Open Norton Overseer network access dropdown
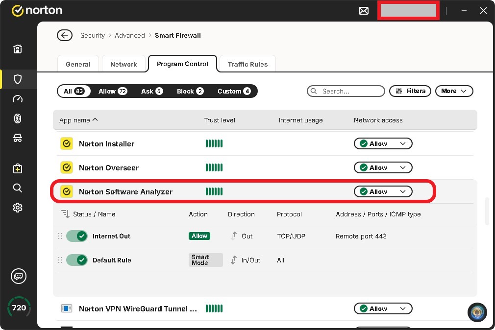The image size is (495, 330). (x=383, y=167)
